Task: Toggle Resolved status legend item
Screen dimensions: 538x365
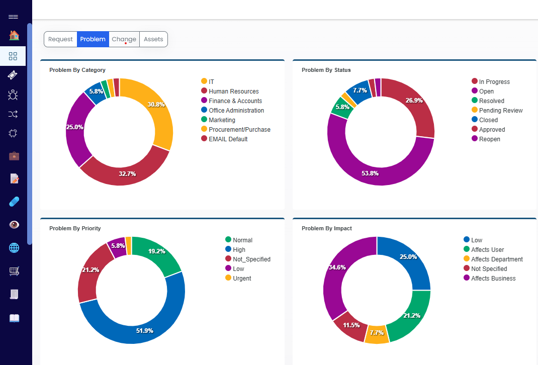Action: click(488, 101)
